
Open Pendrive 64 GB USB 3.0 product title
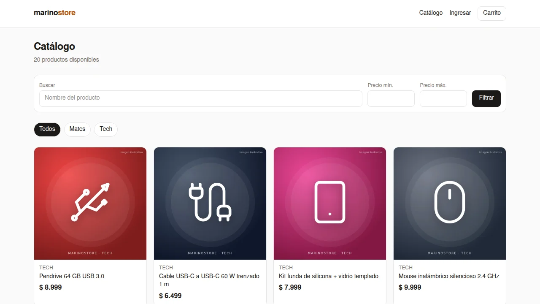point(72,276)
